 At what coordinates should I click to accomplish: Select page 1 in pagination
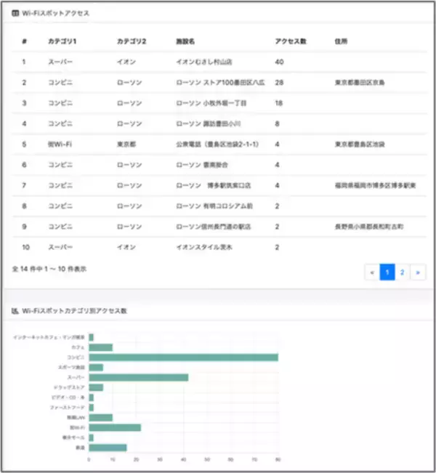387,272
